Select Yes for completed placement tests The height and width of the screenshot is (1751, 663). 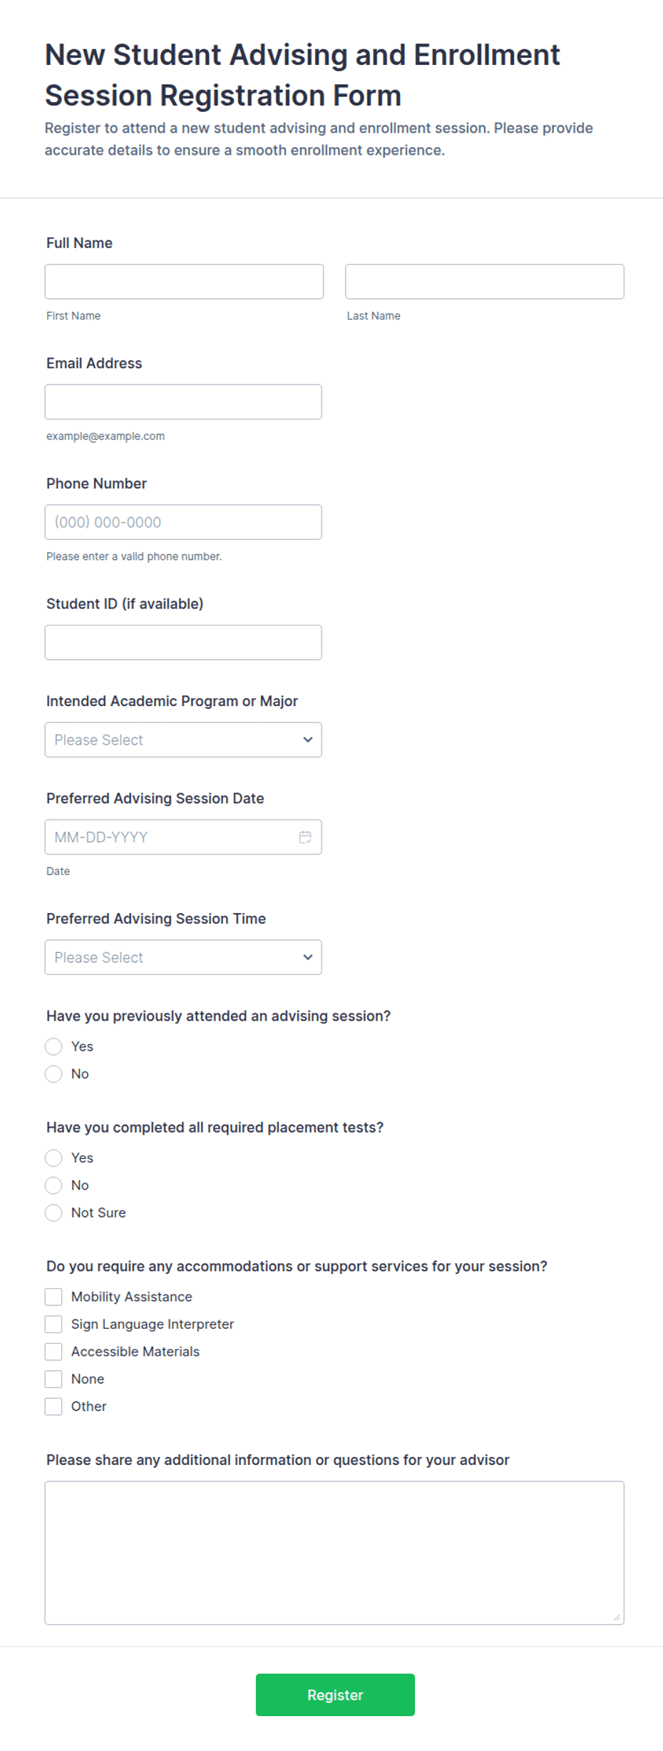pos(53,1158)
